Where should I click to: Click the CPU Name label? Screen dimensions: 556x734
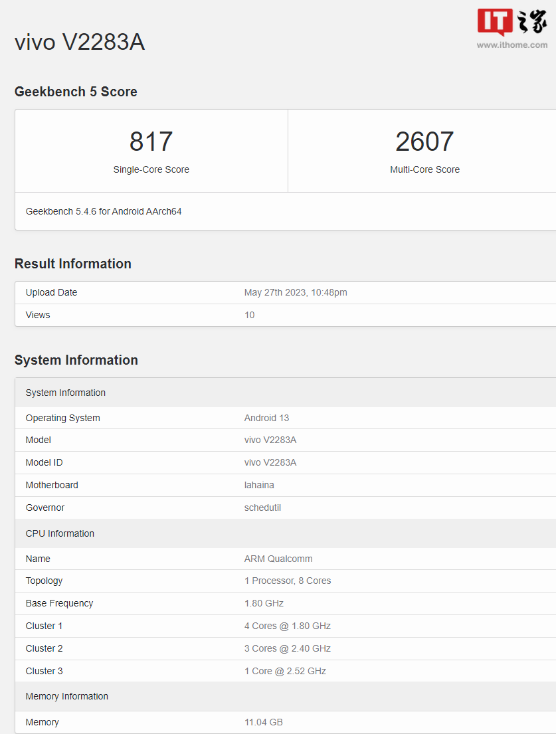[x=38, y=559]
